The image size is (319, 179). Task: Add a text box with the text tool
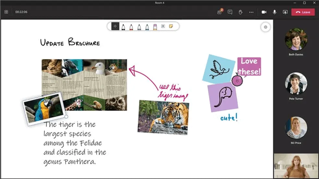[163, 27]
